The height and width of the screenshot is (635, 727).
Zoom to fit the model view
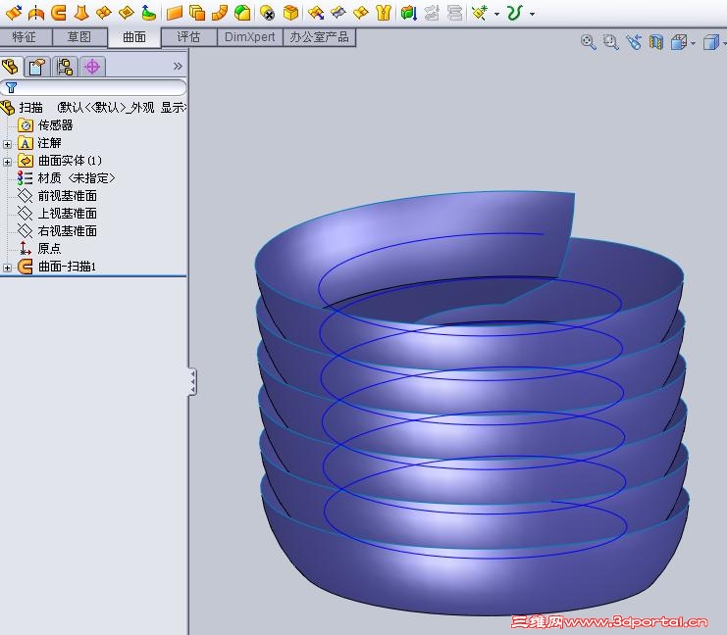pos(589,42)
